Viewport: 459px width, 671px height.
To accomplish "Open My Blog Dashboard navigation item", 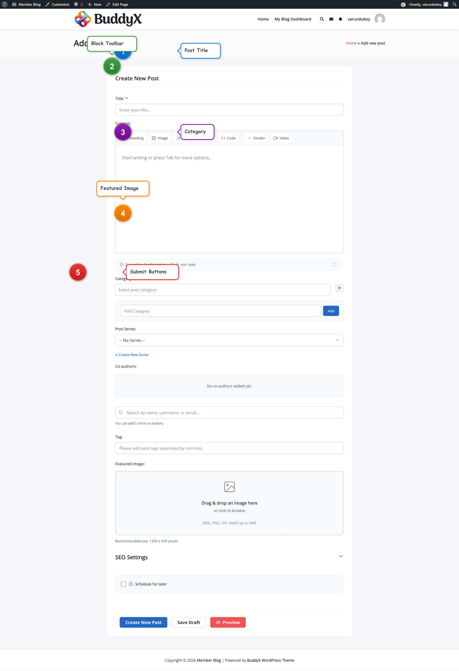I will (x=292, y=19).
